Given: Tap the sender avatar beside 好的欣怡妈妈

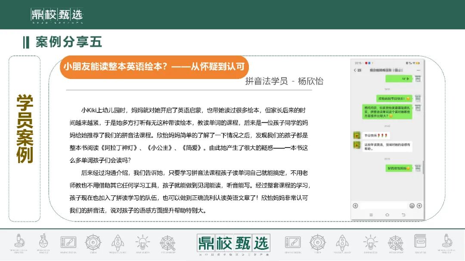Looking at the screenshot, I should (x=418, y=168).
